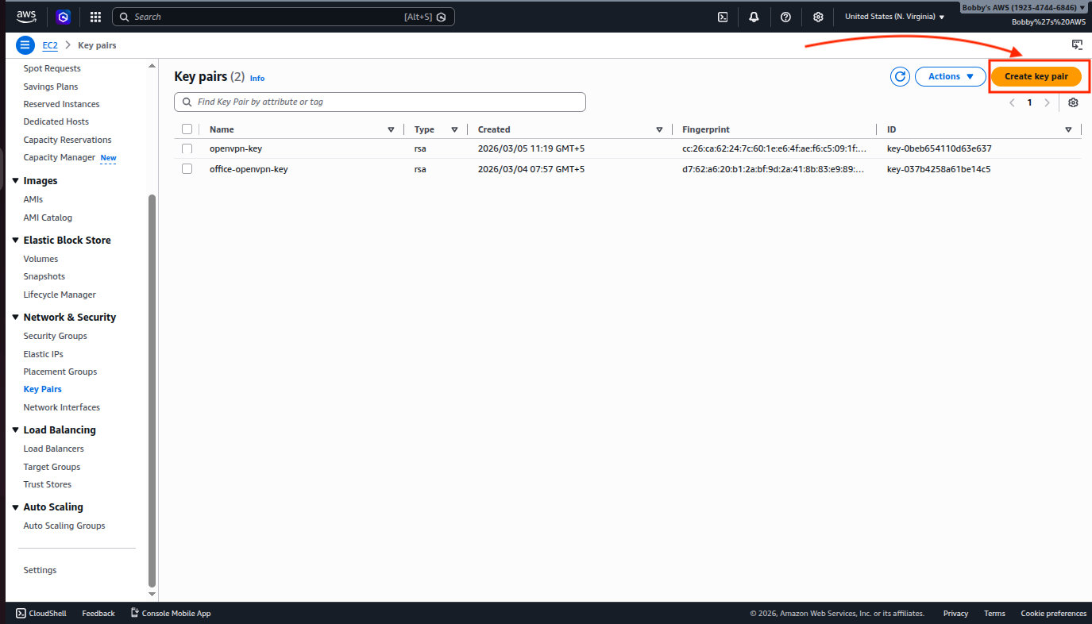Image resolution: width=1092 pixels, height=624 pixels.
Task: Select the office-openvpn-key checkbox
Action: pyautogui.click(x=187, y=169)
